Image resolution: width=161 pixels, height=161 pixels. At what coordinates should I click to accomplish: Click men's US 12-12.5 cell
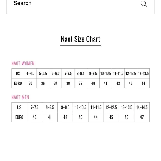[x=111, y=107]
